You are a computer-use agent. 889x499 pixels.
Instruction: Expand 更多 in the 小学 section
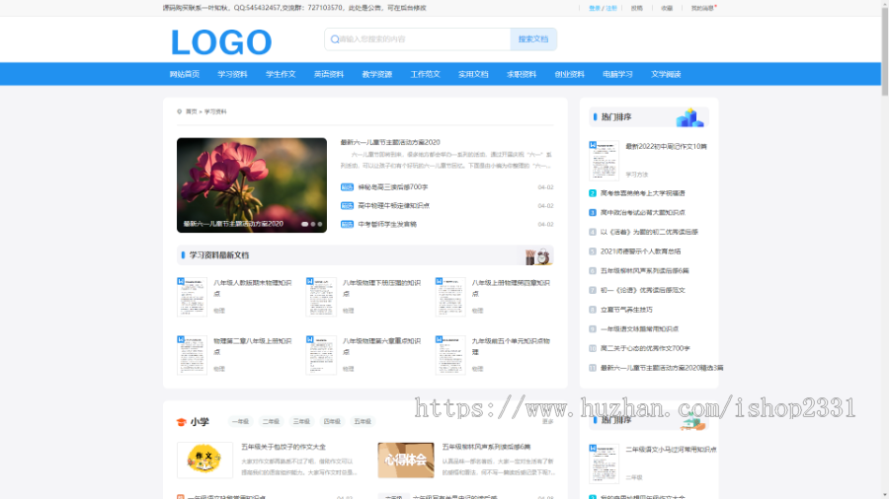pos(547,422)
